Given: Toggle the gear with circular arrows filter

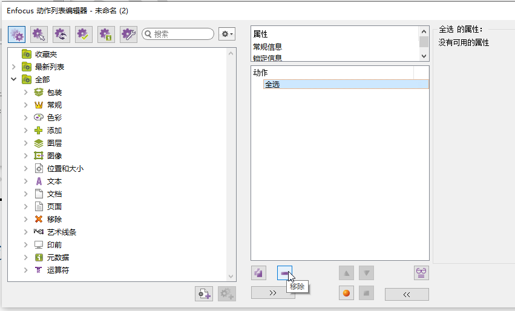Looking at the screenshot, I should [x=61, y=34].
